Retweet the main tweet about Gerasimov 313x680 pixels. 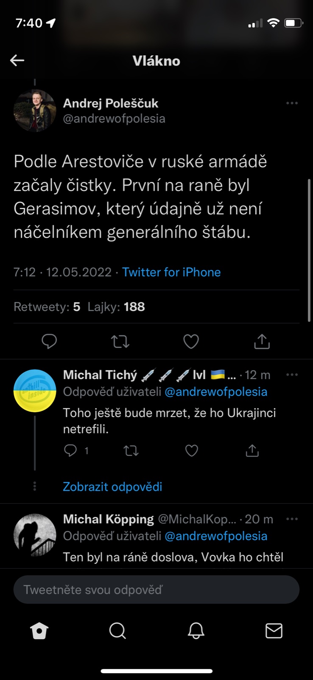(x=120, y=341)
